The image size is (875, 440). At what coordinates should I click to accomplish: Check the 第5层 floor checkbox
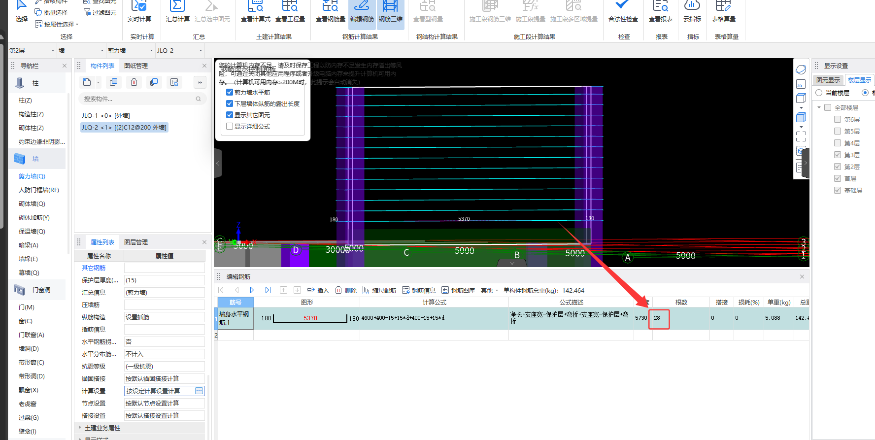[838, 131]
